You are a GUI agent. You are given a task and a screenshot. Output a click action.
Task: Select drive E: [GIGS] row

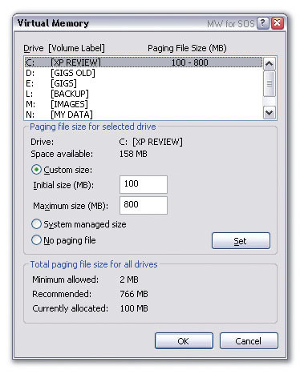click(x=144, y=83)
